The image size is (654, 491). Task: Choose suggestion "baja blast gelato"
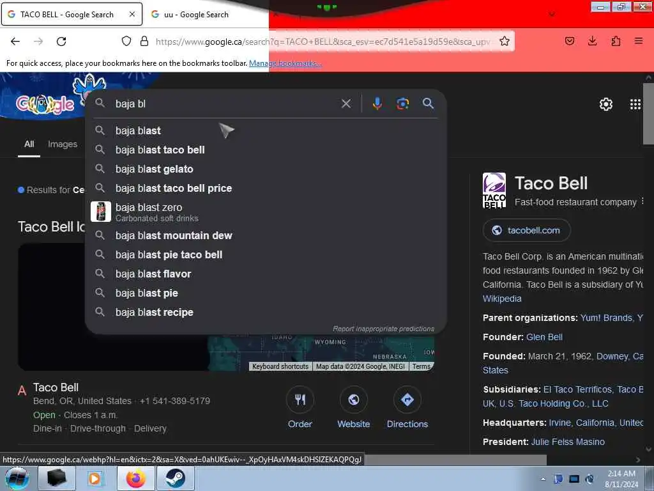coord(265,169)
